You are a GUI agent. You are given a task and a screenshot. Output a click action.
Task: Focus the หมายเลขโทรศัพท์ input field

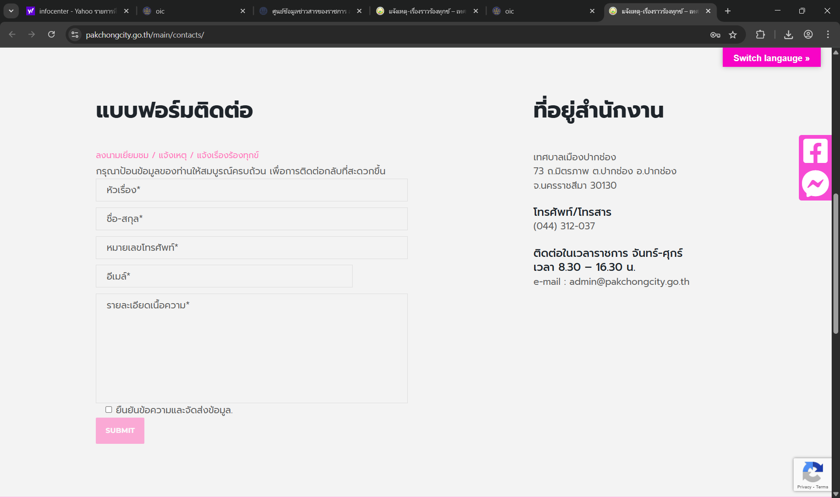pos(252,248)
